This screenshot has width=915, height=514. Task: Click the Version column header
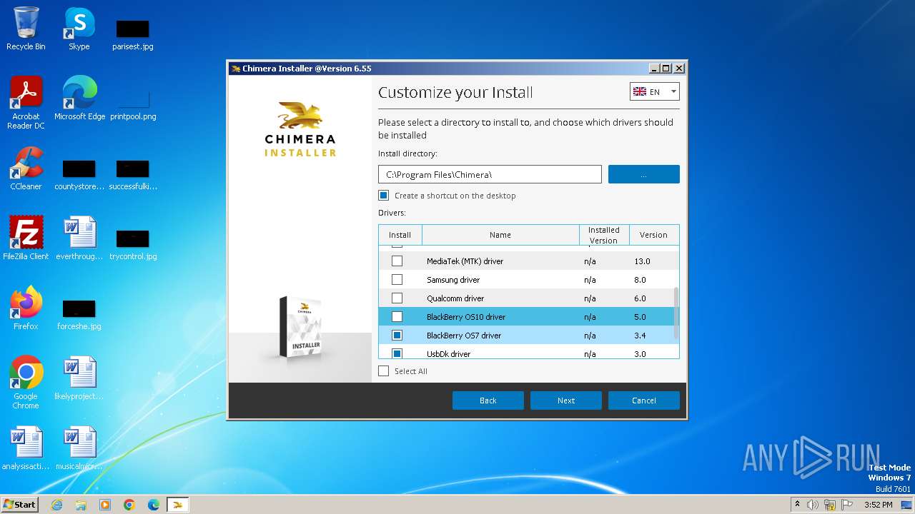click(653, 235)
